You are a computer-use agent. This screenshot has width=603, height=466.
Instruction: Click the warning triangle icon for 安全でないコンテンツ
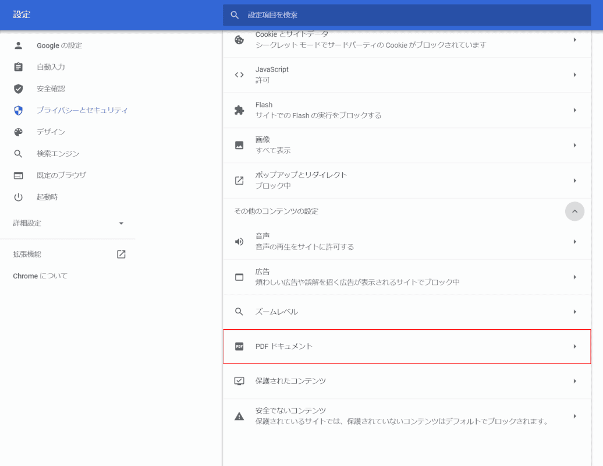(239, 416)
